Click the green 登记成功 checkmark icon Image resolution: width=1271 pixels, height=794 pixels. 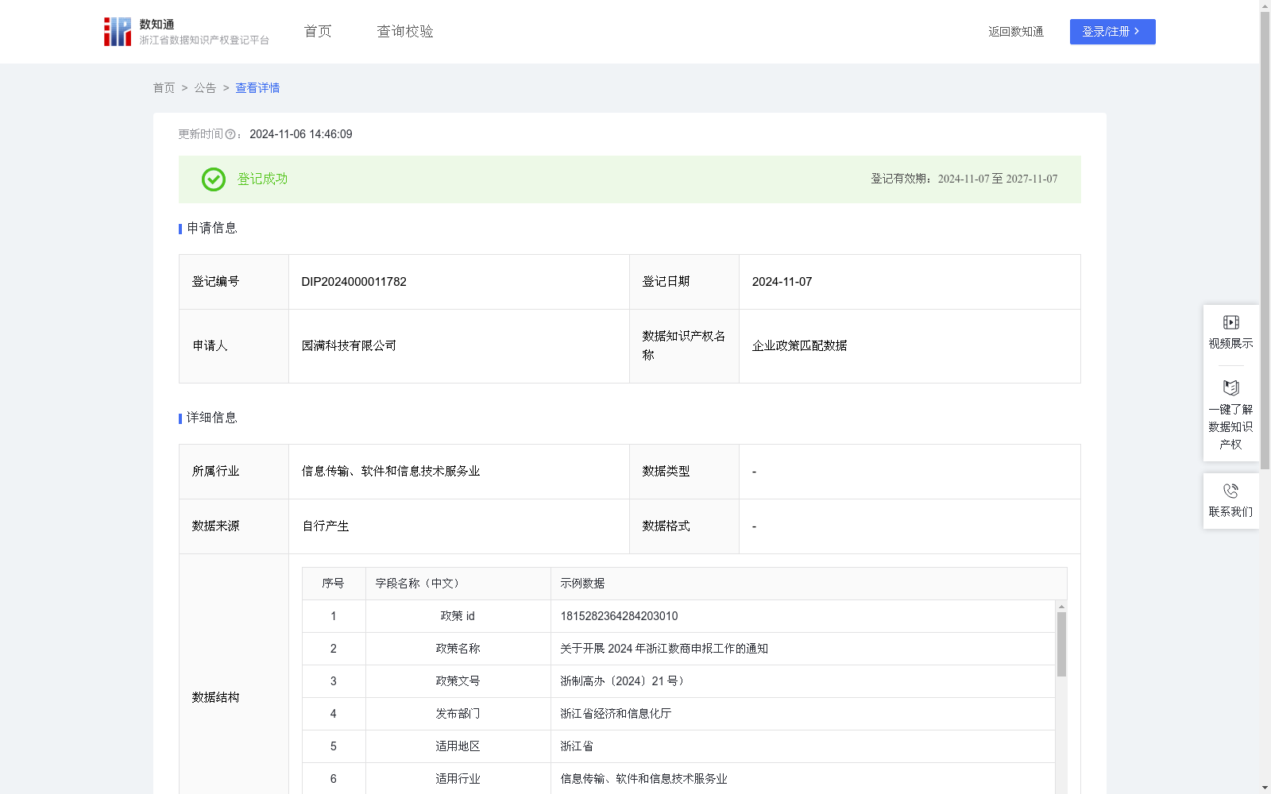(213, 179)
